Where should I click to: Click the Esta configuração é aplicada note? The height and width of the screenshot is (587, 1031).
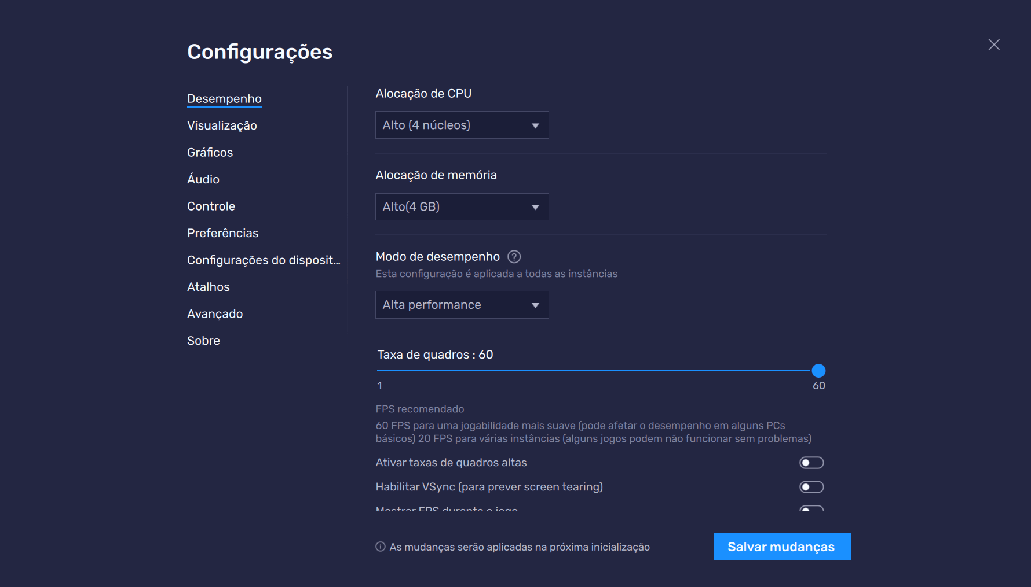tap(496, 274)
